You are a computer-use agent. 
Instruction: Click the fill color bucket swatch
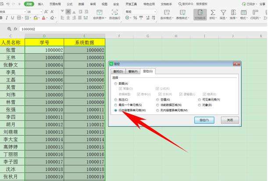pyautogui.click(x=36, y=18)
